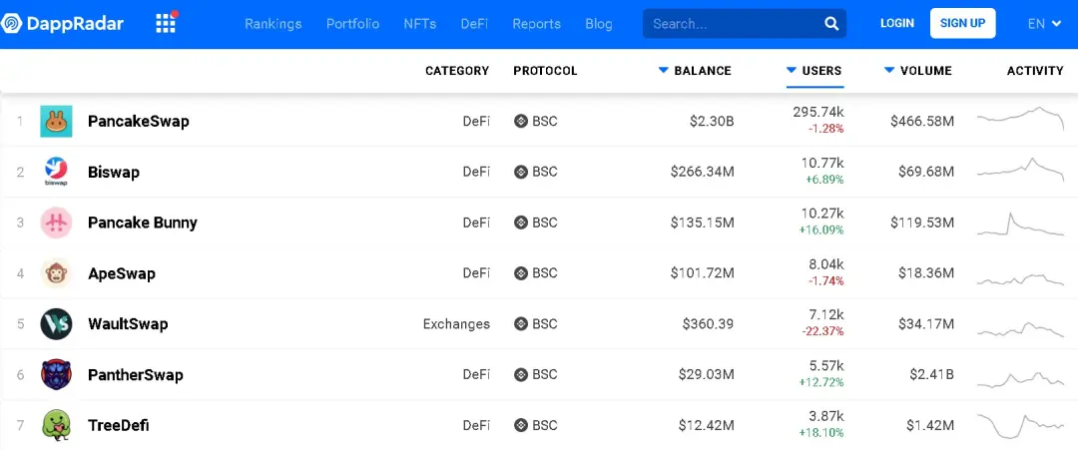1078x450 pixels.
Task: Click the Category column header
Action: click(457, 71)
